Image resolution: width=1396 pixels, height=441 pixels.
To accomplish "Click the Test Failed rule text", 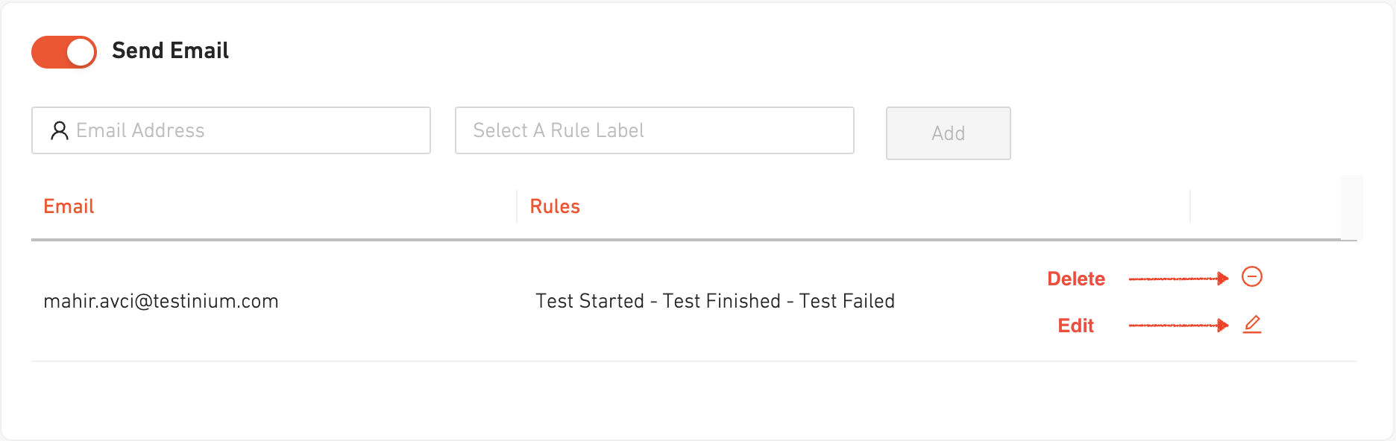I will tap(846, 301).
